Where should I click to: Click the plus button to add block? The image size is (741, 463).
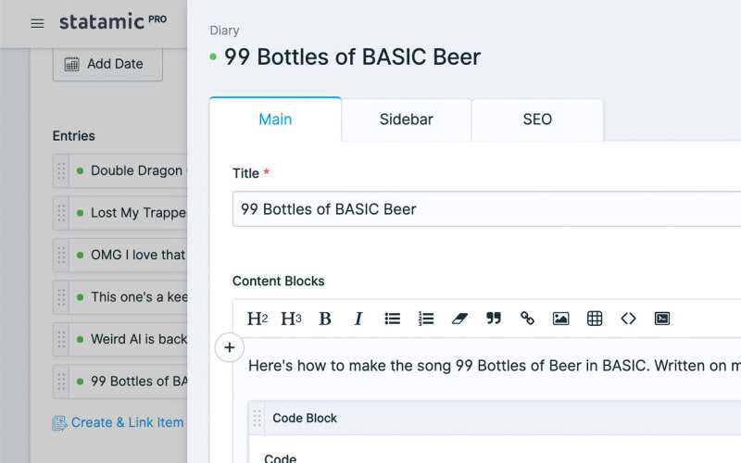229,348
